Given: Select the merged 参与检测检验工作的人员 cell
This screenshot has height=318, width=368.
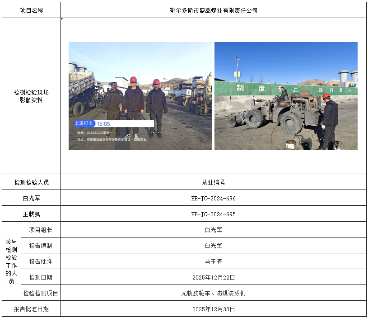Looking at the screenshot, I should pyautogui.click(x=11, y=261).
